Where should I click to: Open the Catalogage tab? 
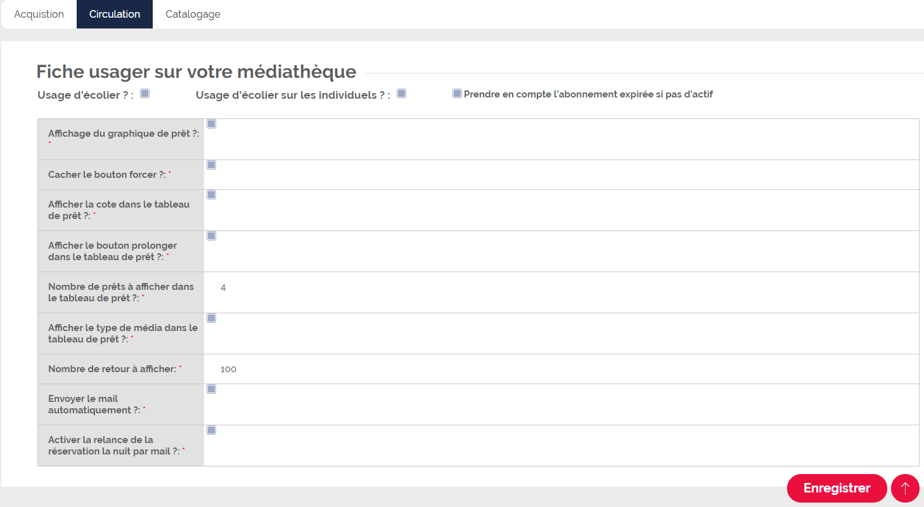click(x=193, y=14)
